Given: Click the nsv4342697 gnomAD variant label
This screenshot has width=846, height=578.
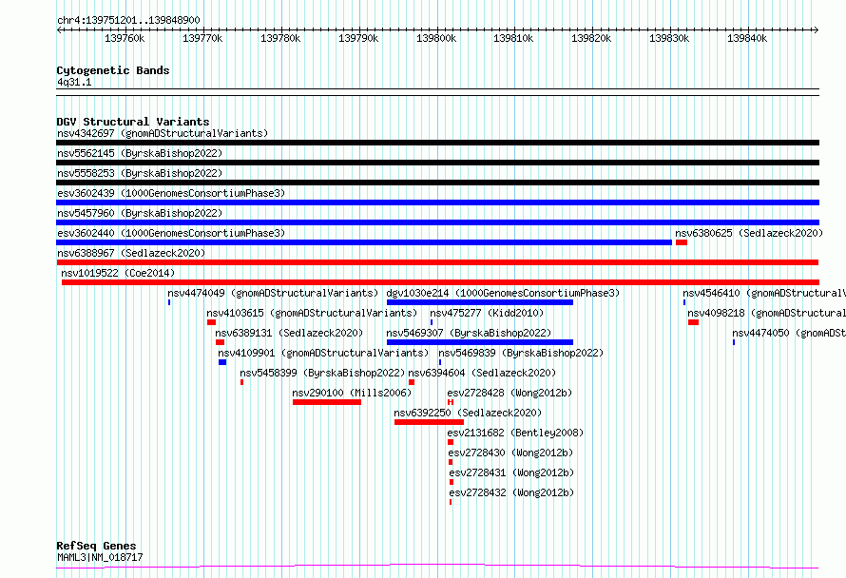Looking at the screenshot, I should pos(163,133).
